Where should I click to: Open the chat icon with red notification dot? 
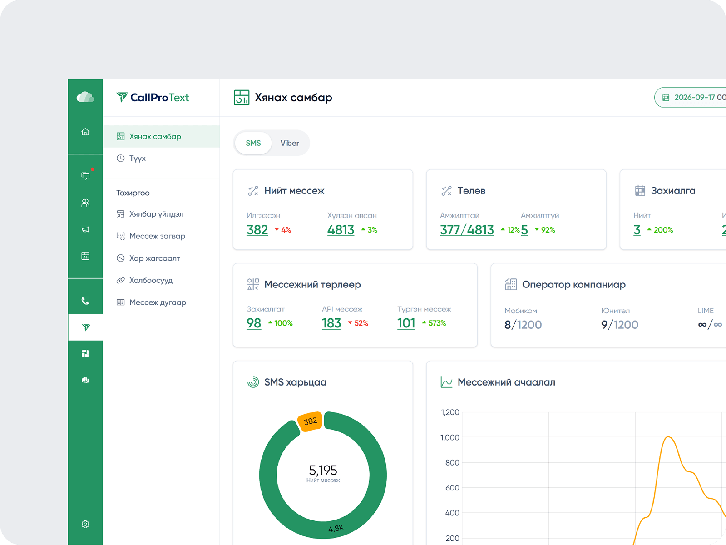point(85,176)
